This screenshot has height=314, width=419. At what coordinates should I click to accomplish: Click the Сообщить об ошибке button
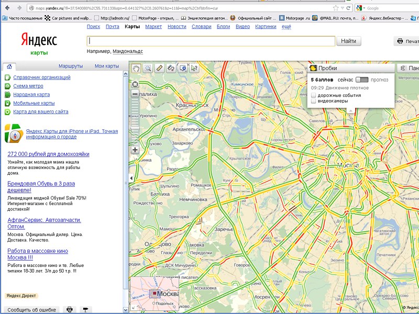coord(31,310)
